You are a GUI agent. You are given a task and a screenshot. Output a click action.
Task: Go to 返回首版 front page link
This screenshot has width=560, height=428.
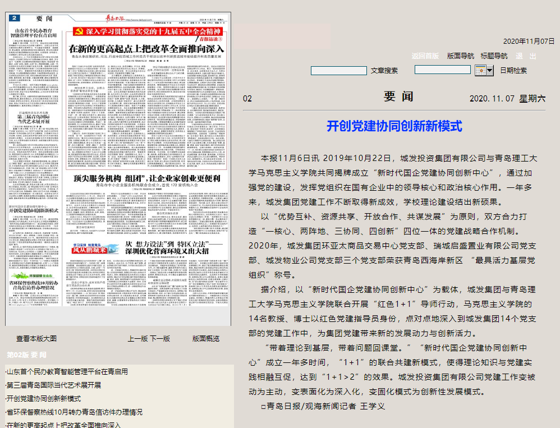coord(425,56)
